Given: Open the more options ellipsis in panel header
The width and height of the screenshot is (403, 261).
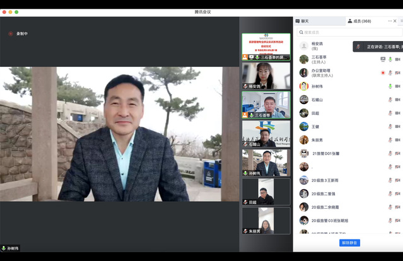Looking at the screenshot, I should click(390, 21).
